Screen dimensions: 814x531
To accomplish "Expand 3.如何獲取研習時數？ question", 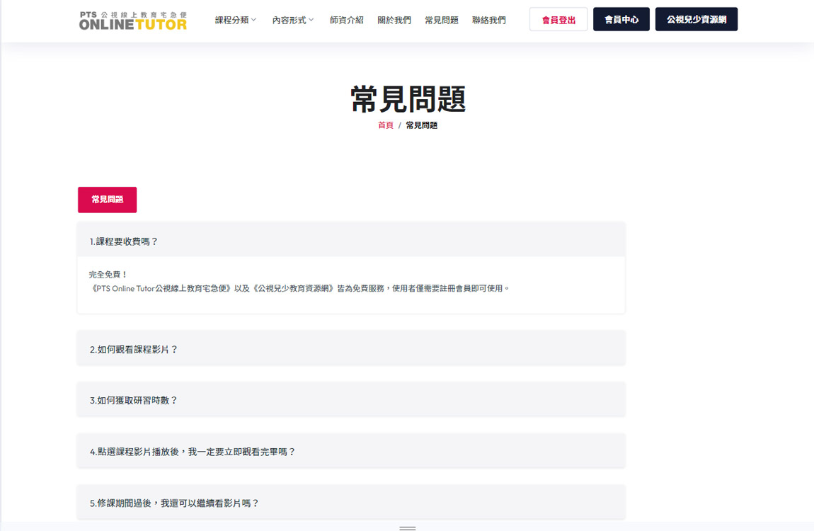I will 350,400.
